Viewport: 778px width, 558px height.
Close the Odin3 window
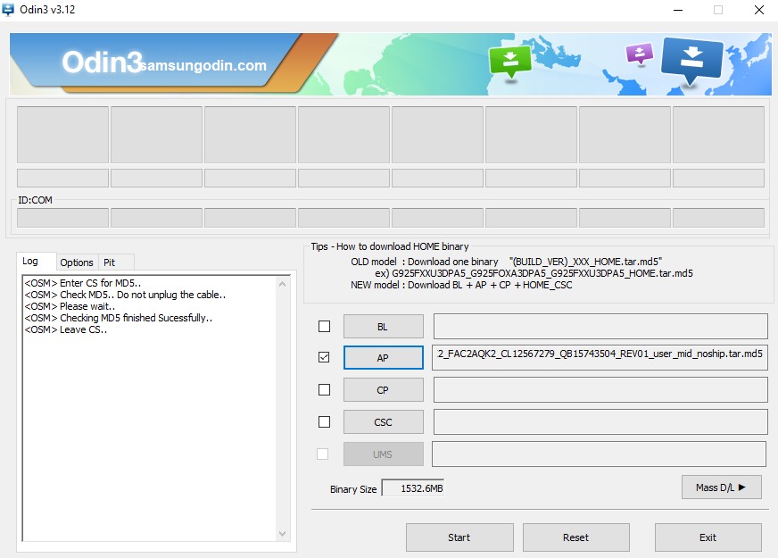tap(759, 10)
